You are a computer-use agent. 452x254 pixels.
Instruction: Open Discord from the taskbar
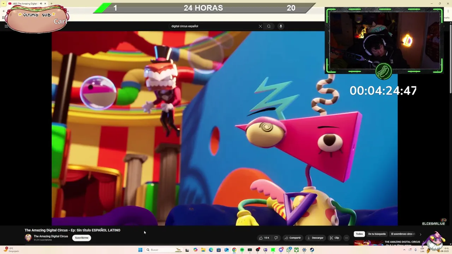point(281,250)
